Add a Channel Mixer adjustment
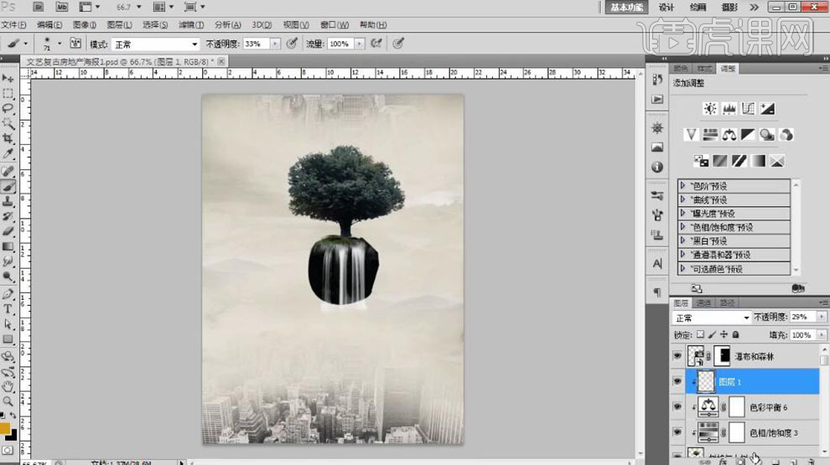 pos(786,135)
